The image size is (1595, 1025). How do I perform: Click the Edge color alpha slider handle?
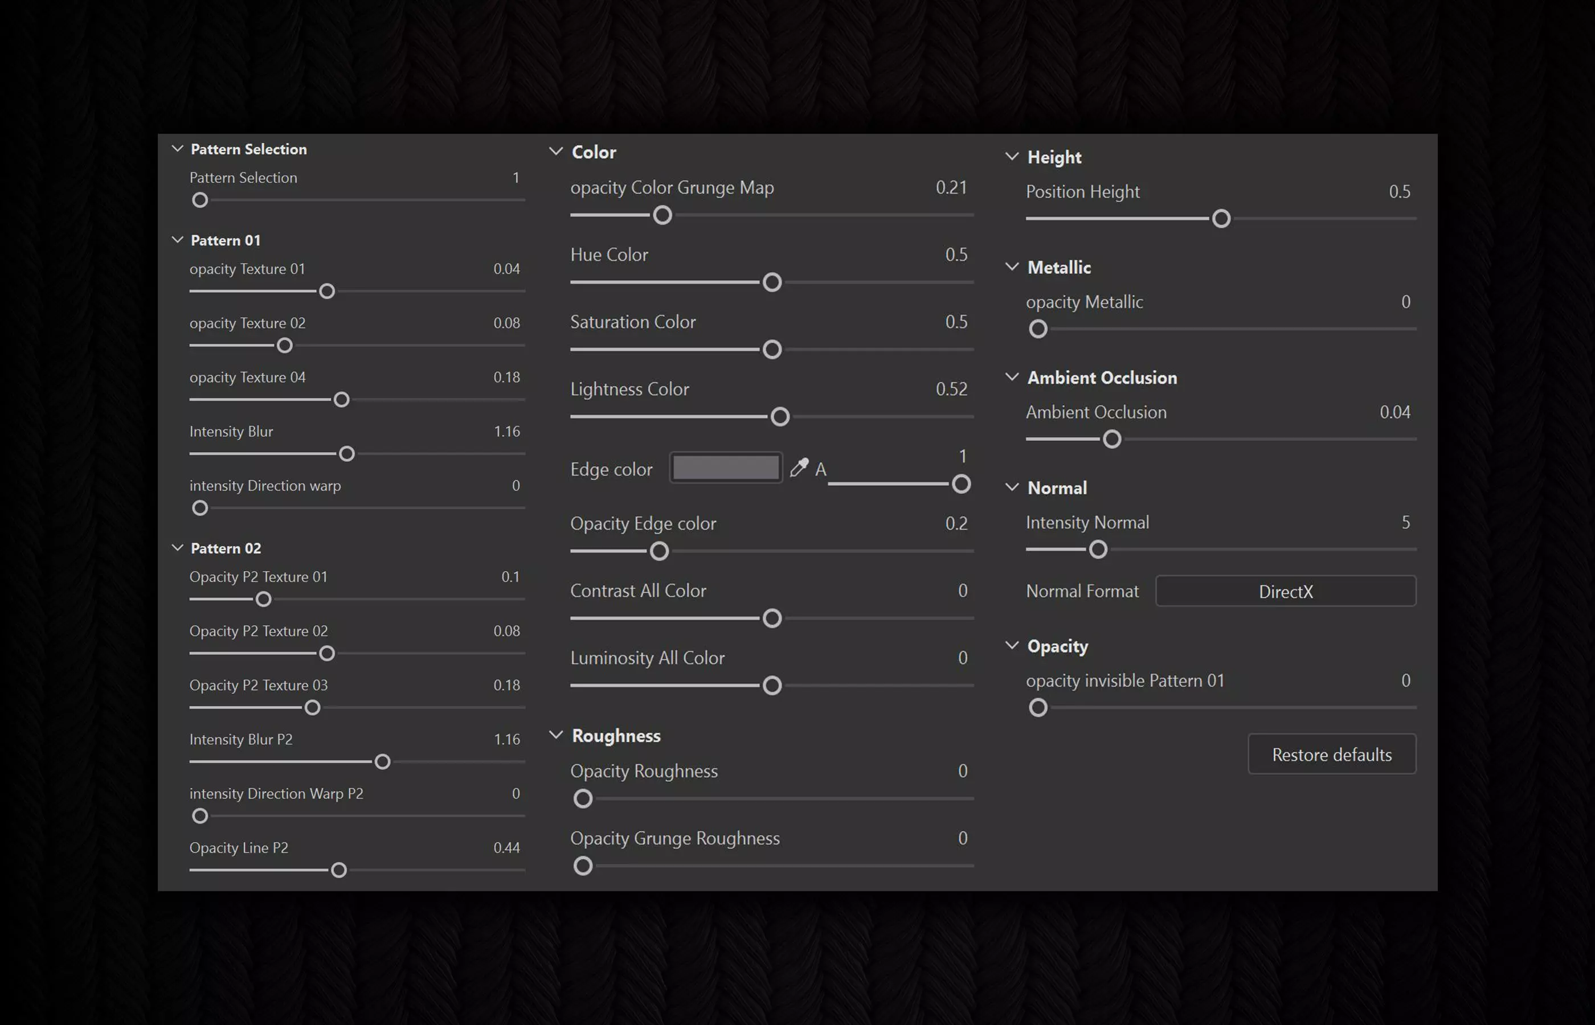[960, 484]
